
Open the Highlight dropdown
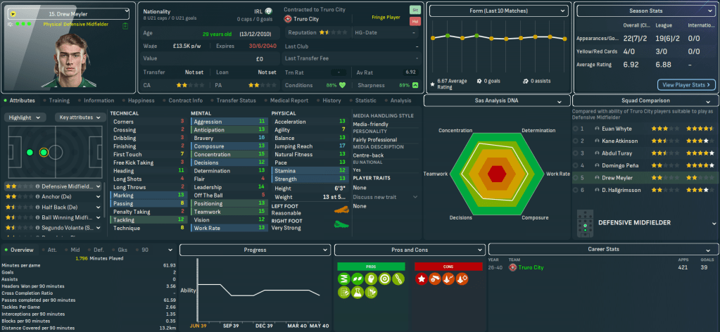pos(25,117)
